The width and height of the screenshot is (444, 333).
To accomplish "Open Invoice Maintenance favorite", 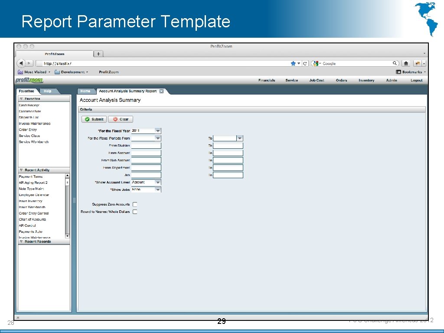I will coord(35,124).
